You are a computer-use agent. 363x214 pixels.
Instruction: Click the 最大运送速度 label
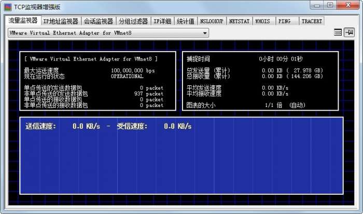coord(41,70)
